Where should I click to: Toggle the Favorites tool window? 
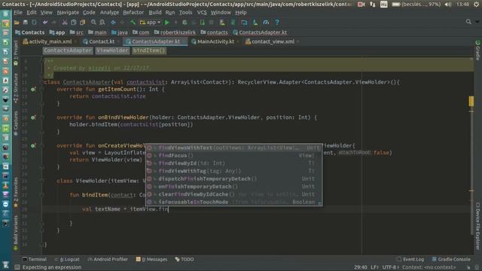pos(16,192)
